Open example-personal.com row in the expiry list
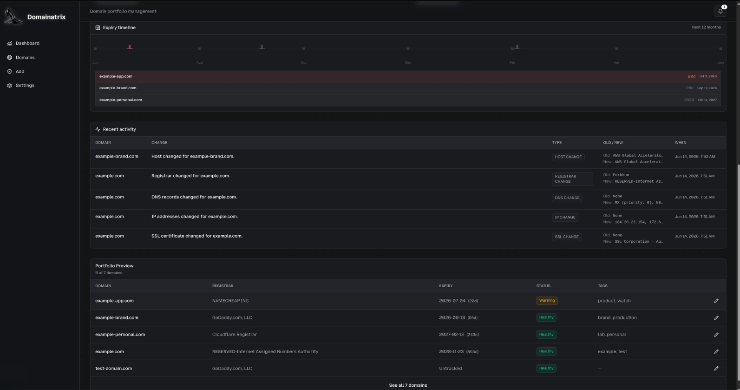Image resolution: width=740 pixels, height=390 pixels. pos(408,100)
